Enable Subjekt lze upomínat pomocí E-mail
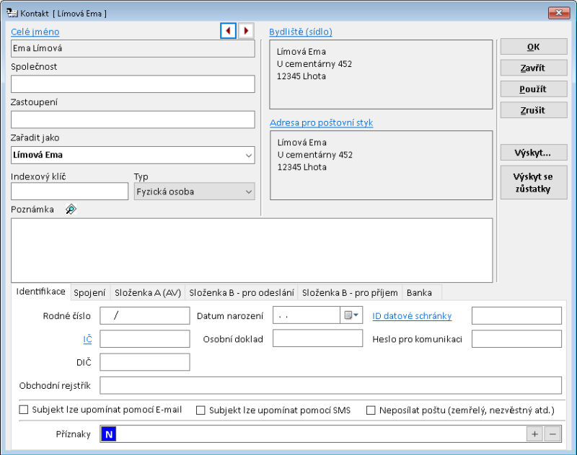Image resolution: width=577 pixels, height=455 pixels. pos(22,410)
